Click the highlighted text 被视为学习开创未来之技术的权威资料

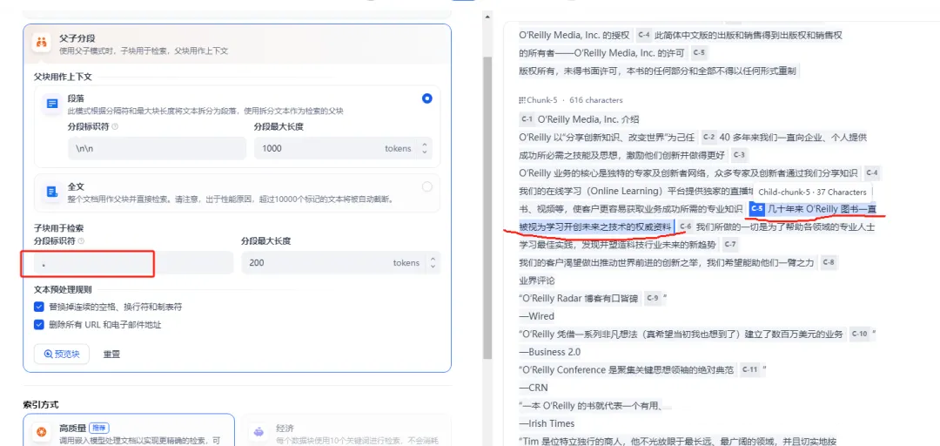(x=595, y=226)
